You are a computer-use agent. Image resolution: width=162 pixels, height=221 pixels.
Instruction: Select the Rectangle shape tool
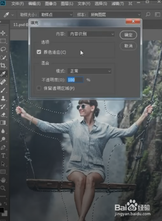[x=3, y=172]
